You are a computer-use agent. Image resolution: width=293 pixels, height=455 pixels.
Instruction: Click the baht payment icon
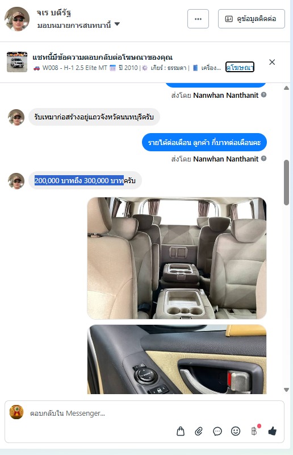254,431
